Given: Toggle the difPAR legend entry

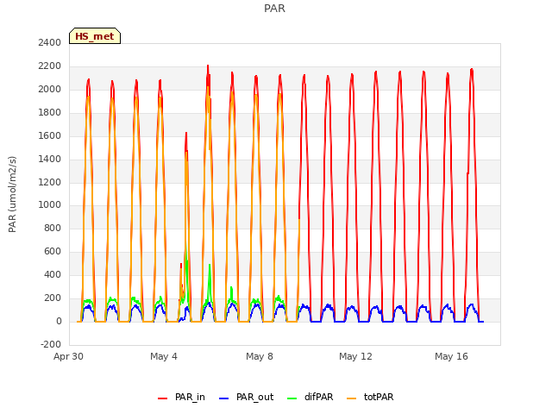Looking at the screenshot, I should (x=310, y=397).
